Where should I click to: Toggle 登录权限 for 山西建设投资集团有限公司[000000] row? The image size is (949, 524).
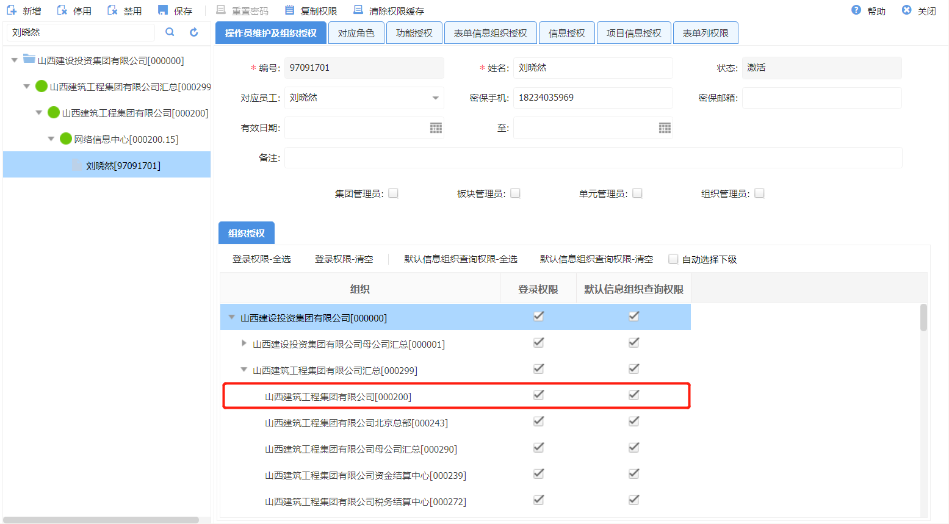pos(538,317)
